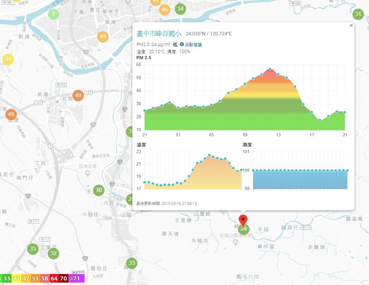Select the green sensor marker labeled 35

(33, 249)
